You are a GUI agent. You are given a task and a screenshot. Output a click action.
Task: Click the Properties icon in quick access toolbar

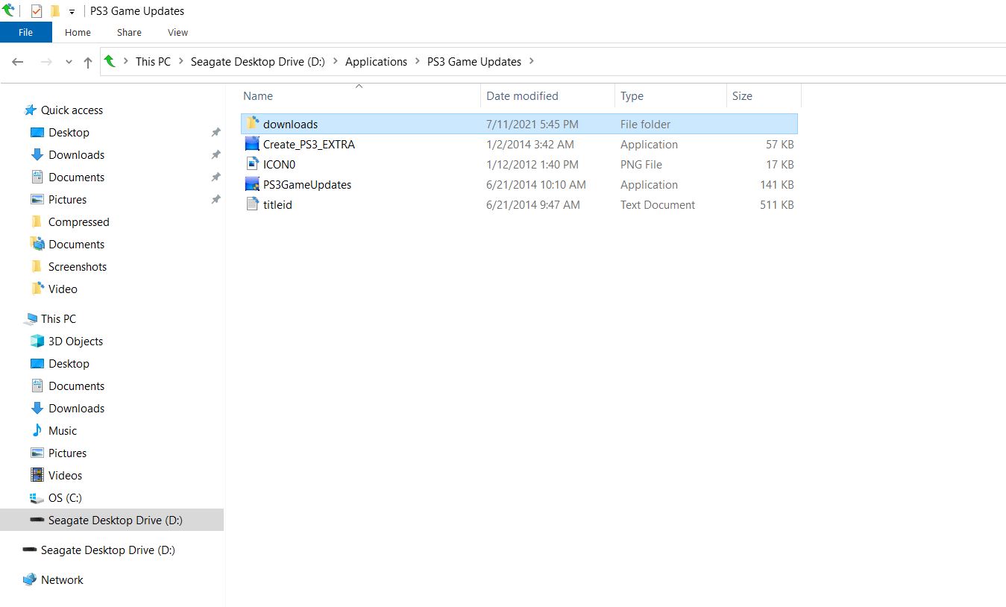pyautogui.click(x=37, y=11)
